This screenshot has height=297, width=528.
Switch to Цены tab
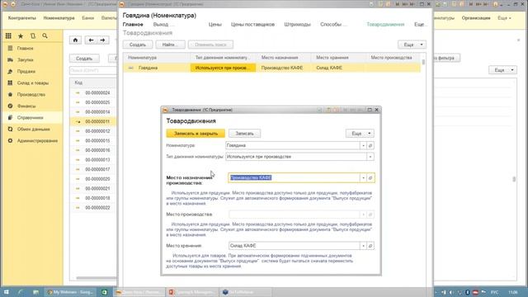[214, 24]
